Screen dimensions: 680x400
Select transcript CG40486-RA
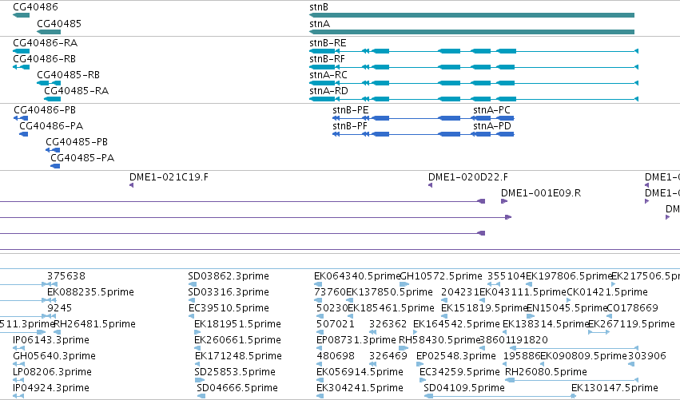[x=45, y=43]
